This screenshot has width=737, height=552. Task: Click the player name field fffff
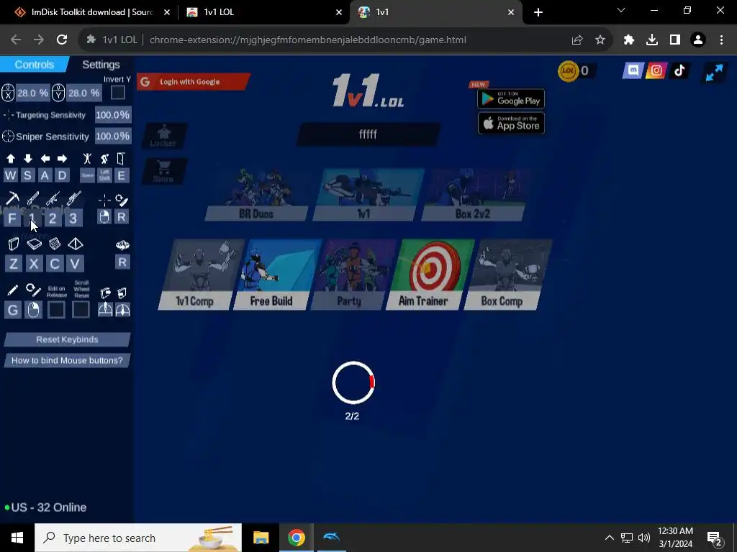368,134
